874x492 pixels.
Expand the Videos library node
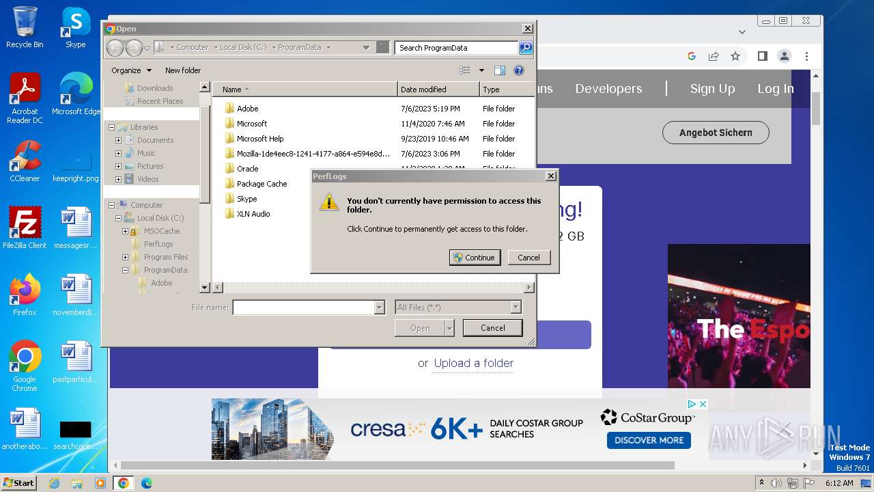pos(118,180)
